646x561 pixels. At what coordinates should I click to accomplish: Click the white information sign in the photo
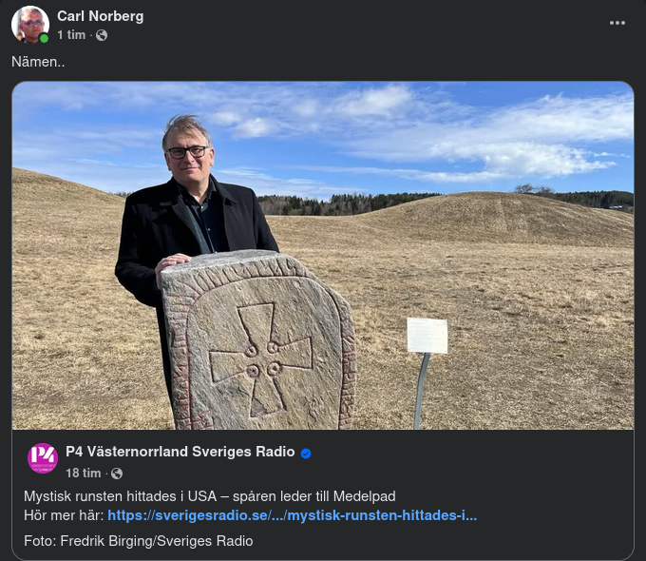click(427, 336)
